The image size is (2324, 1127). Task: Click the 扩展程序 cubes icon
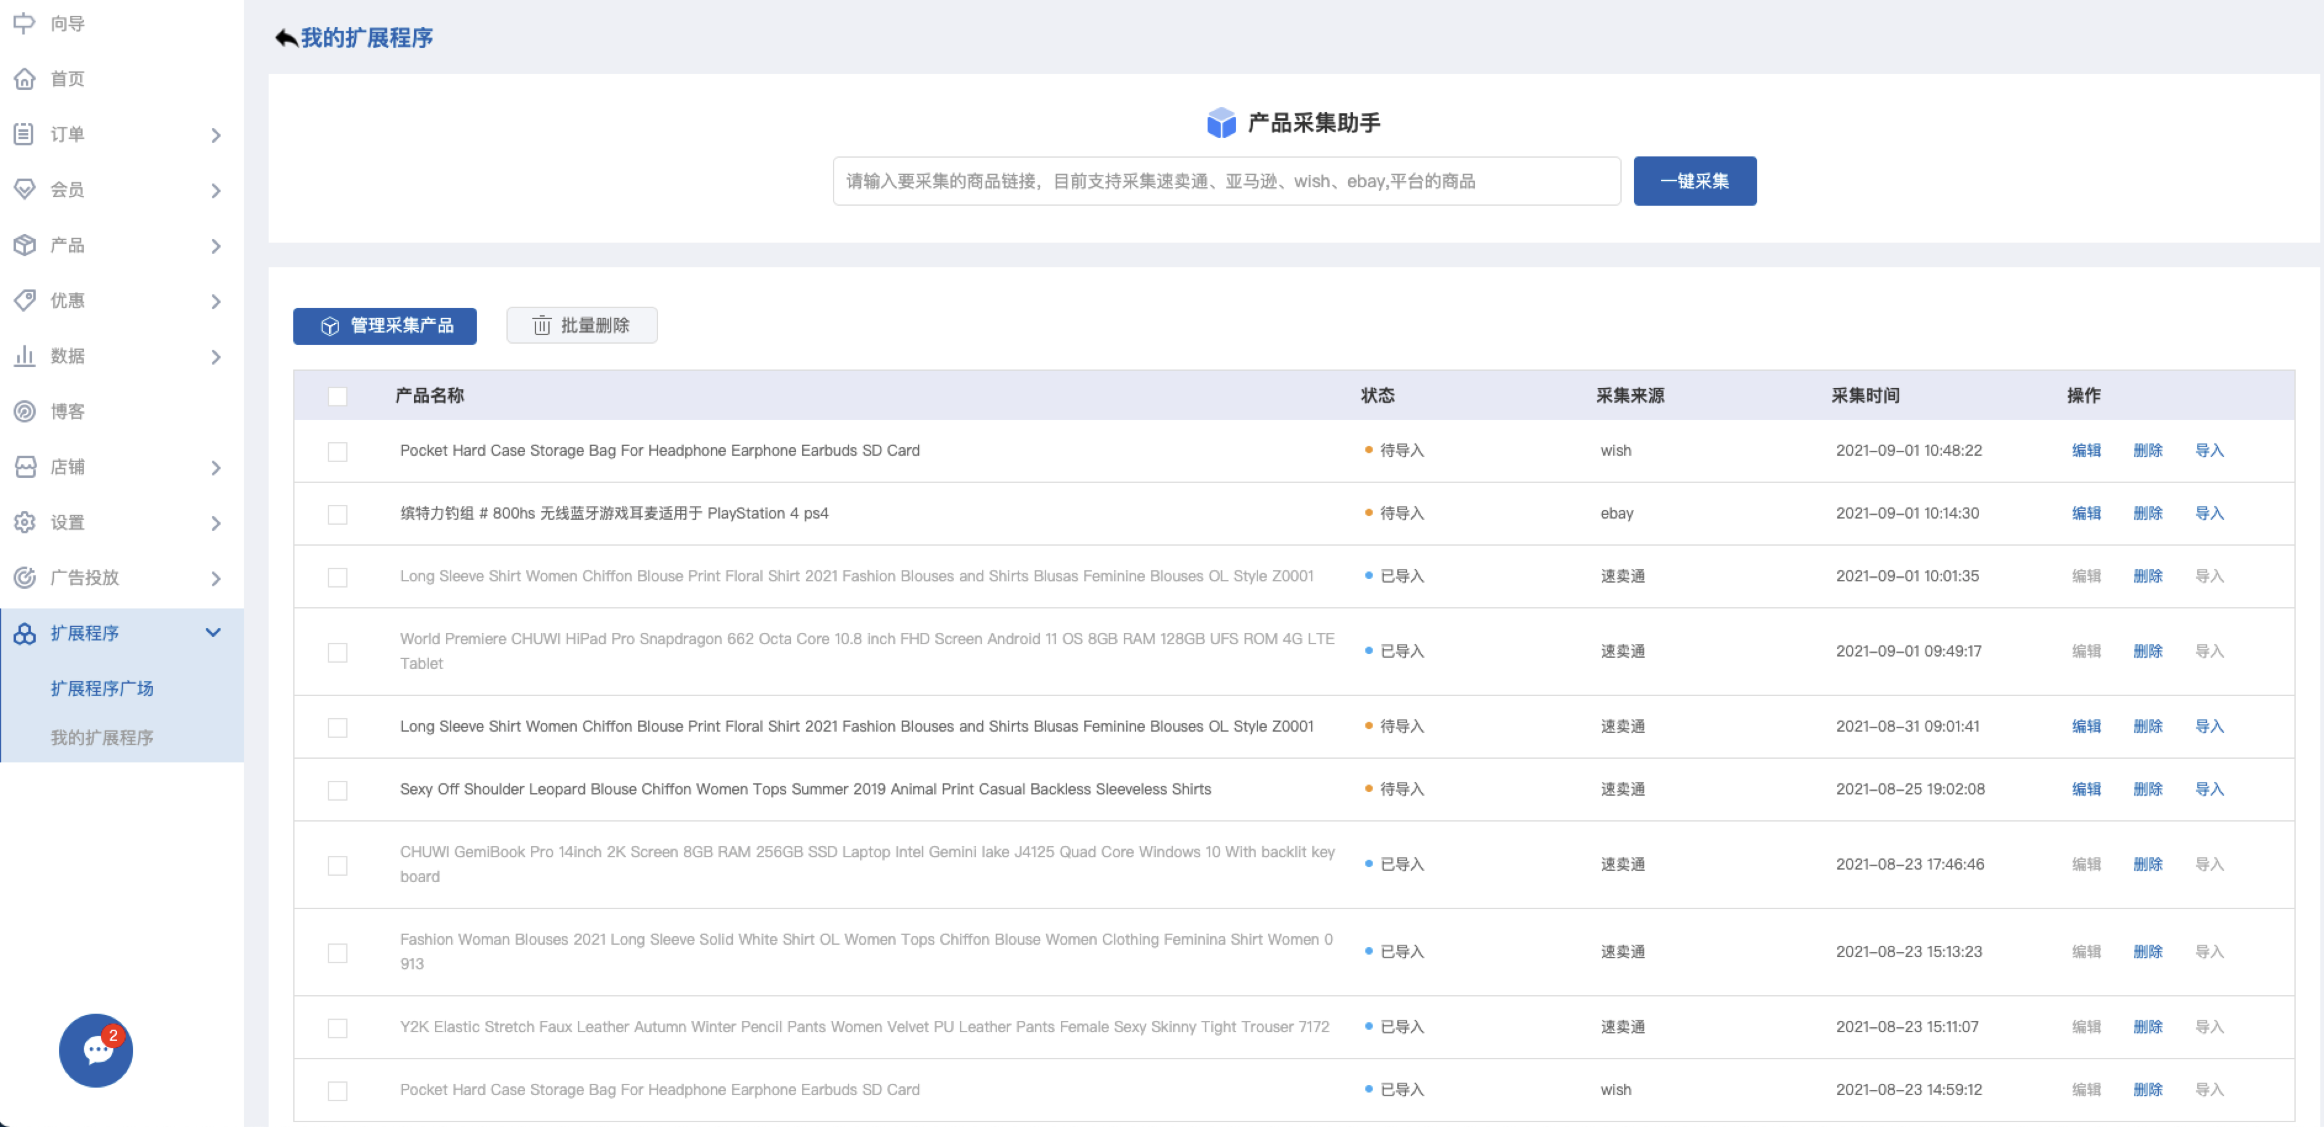tap(25, 633)
